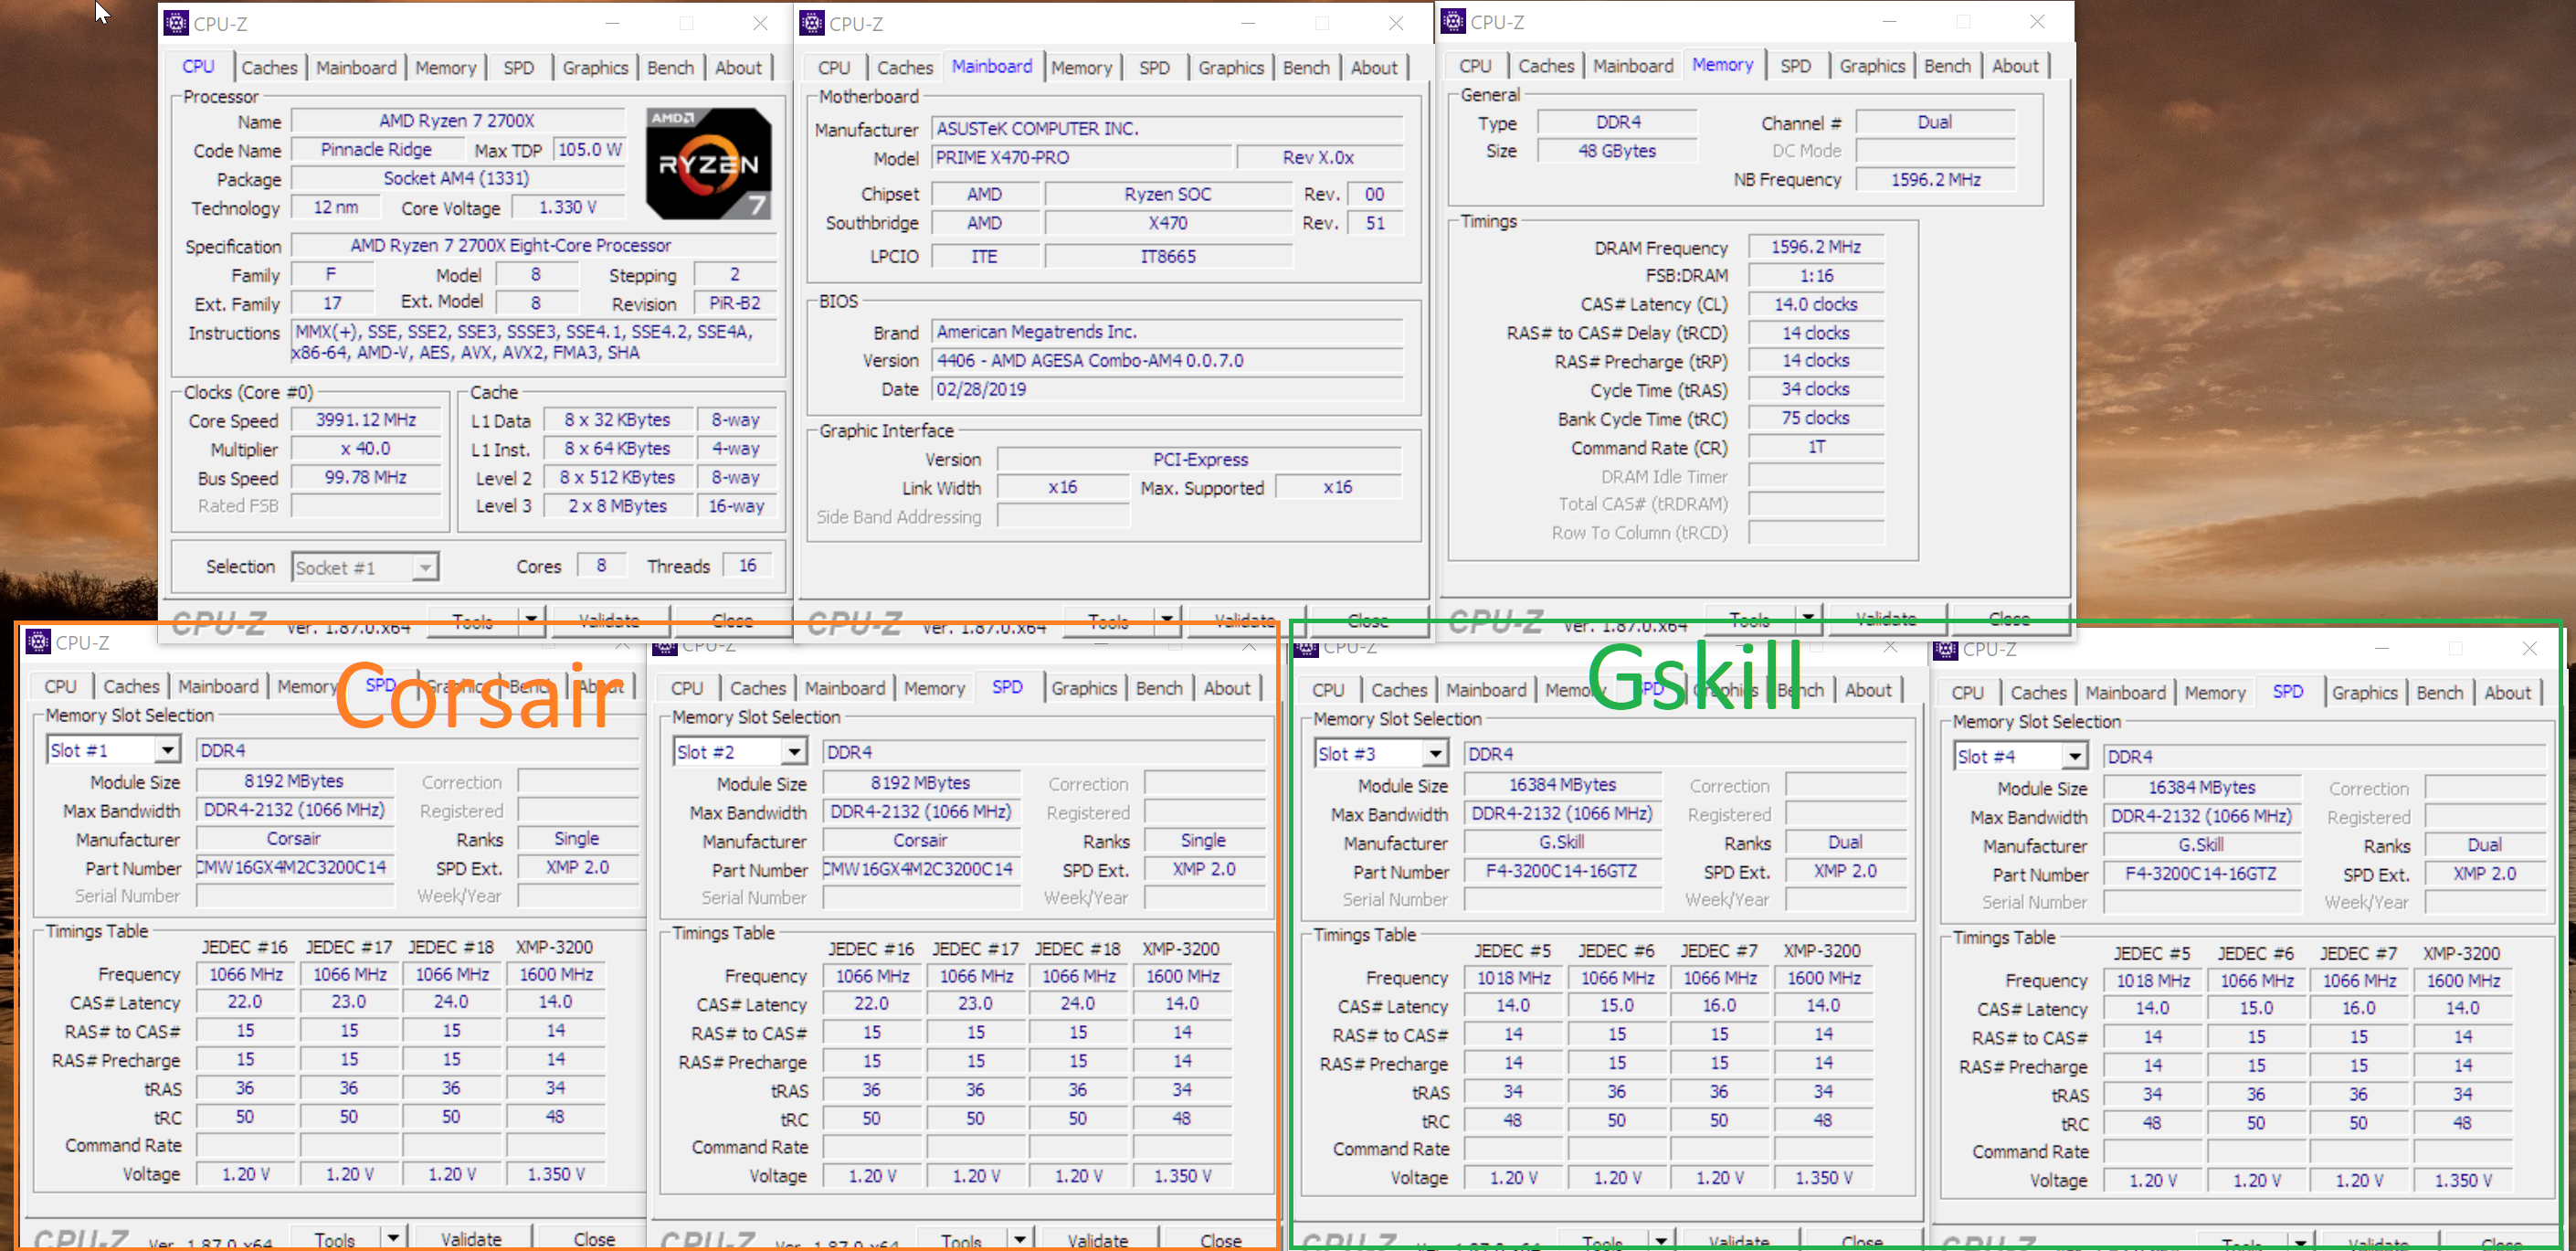Viewport: 2576px width, 1251px height.
Task: Click the BIOS Version text field
Action: (x=1166, y=361)
